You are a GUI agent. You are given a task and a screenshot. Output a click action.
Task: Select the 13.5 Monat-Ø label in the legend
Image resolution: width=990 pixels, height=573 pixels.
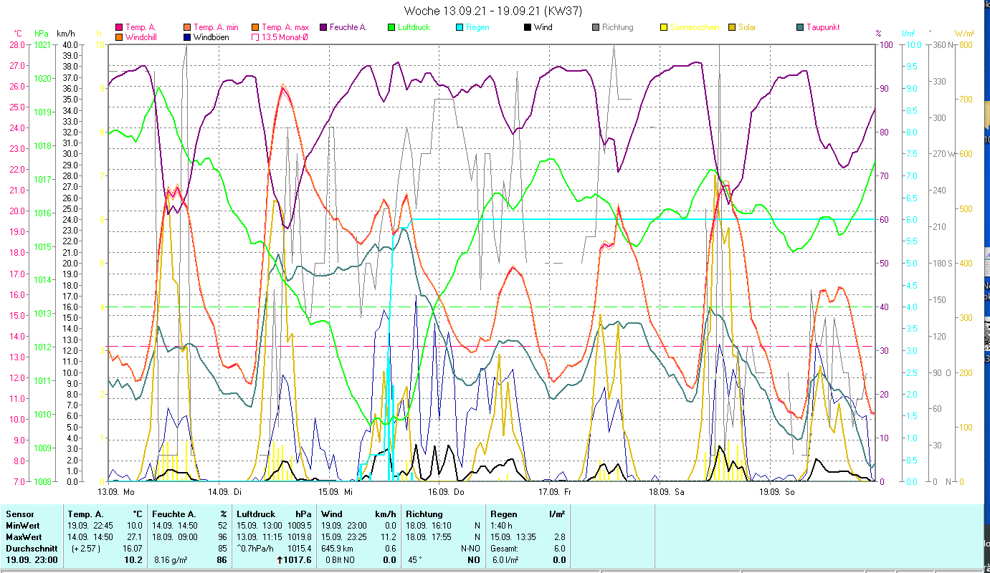[285, 37]
